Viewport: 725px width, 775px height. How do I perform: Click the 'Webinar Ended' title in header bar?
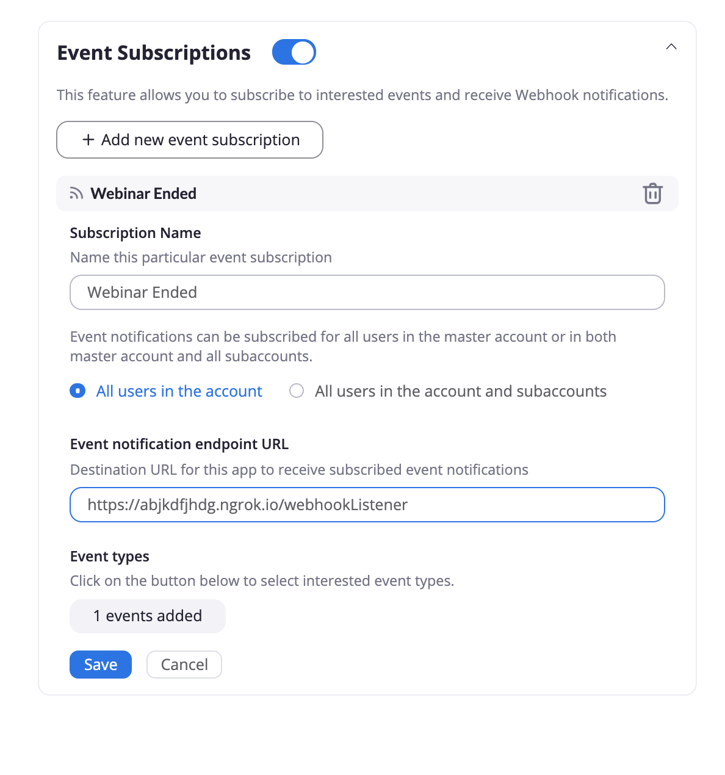click(143, 193)
